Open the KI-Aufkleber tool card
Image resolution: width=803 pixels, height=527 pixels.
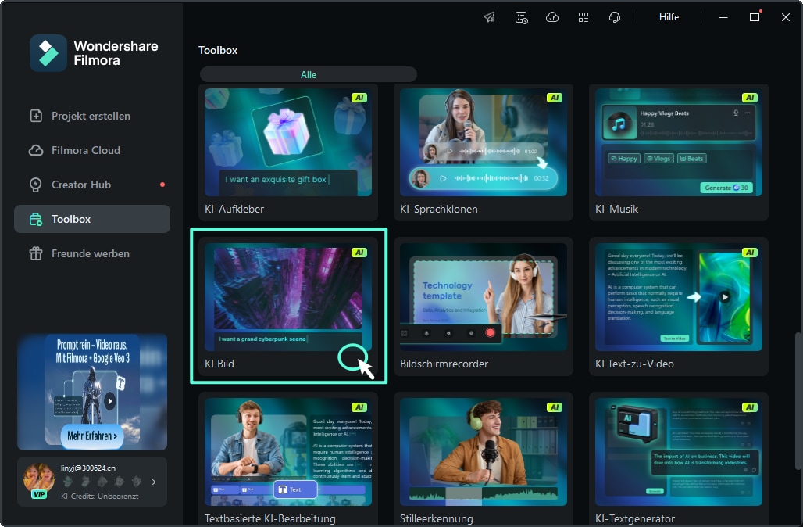[288, 152]
